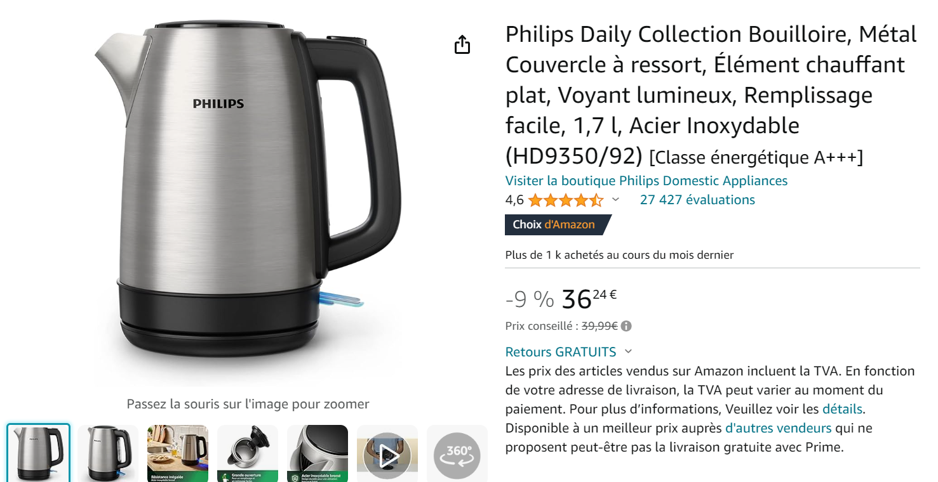The width and height of the screenshot is (938, 482).
Task: Play the product video thumbnail
Action: coord(387,454)
